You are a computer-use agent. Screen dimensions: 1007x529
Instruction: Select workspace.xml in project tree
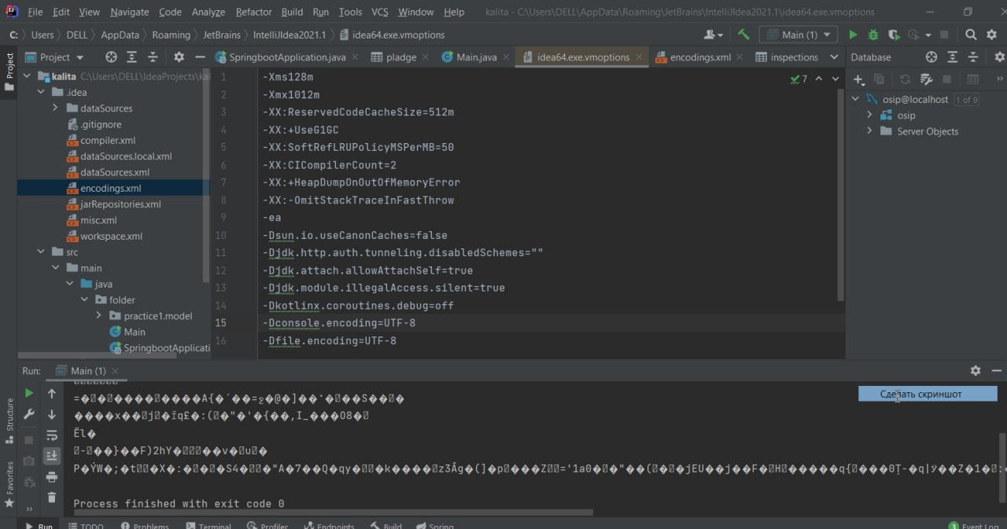[x=112, y=236]
